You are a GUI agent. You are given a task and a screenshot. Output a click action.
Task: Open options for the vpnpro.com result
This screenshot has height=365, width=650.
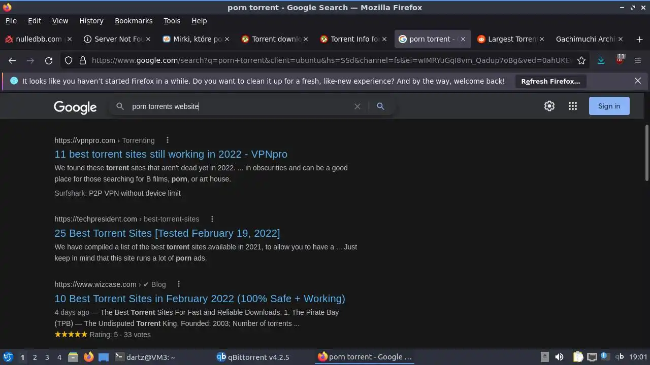[x=167, y=140]
